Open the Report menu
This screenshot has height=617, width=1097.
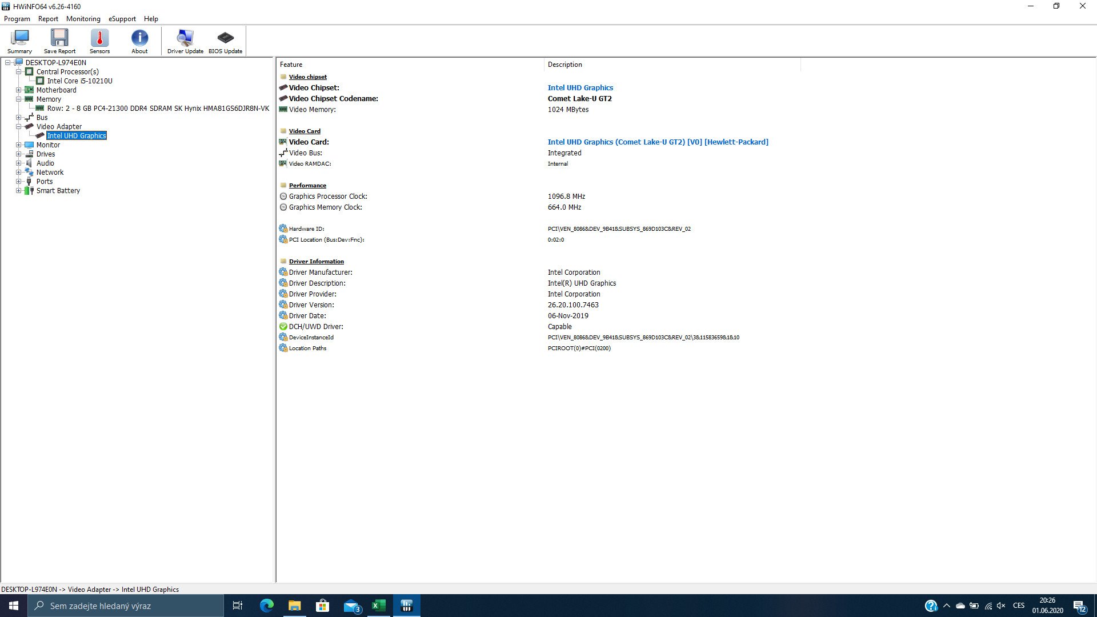click(48, 19)
